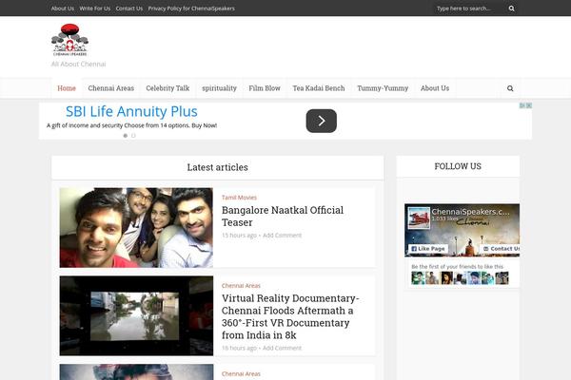Open the ChennaiSpeakers Facebook page avatar

pyautogui.click(x=419, y=218)
